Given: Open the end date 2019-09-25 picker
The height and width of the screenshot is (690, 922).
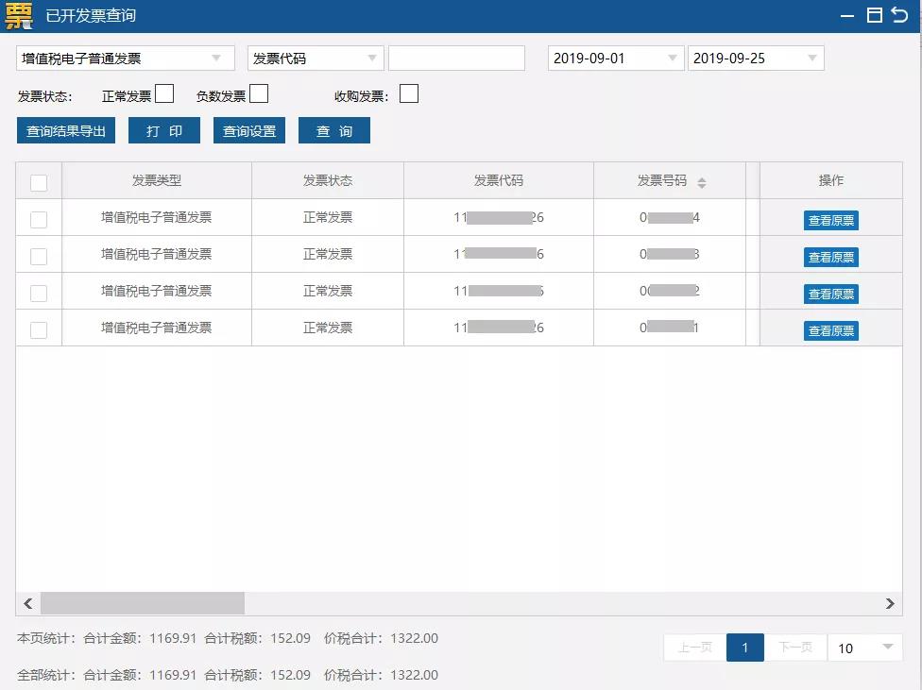Looking at the screenshot, I should point(756,59).
